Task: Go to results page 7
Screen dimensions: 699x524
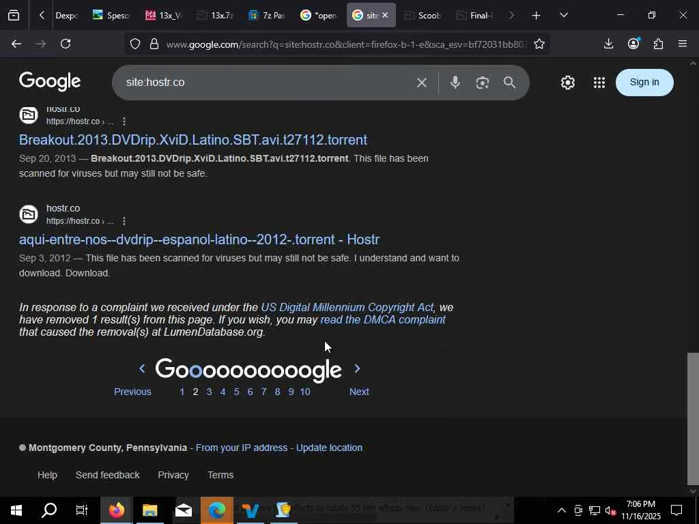Action: coord(263,392)
